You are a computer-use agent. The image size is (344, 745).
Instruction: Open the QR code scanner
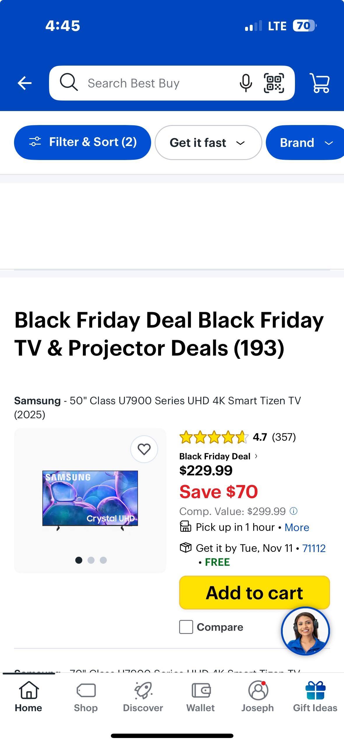pyautogui.click(x=274, y=83)
